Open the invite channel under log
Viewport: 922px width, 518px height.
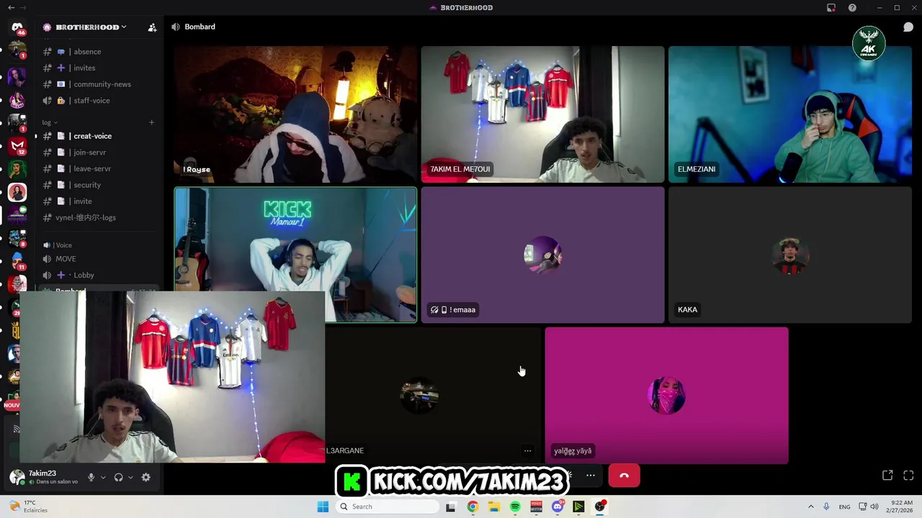(x=99, y=201)
